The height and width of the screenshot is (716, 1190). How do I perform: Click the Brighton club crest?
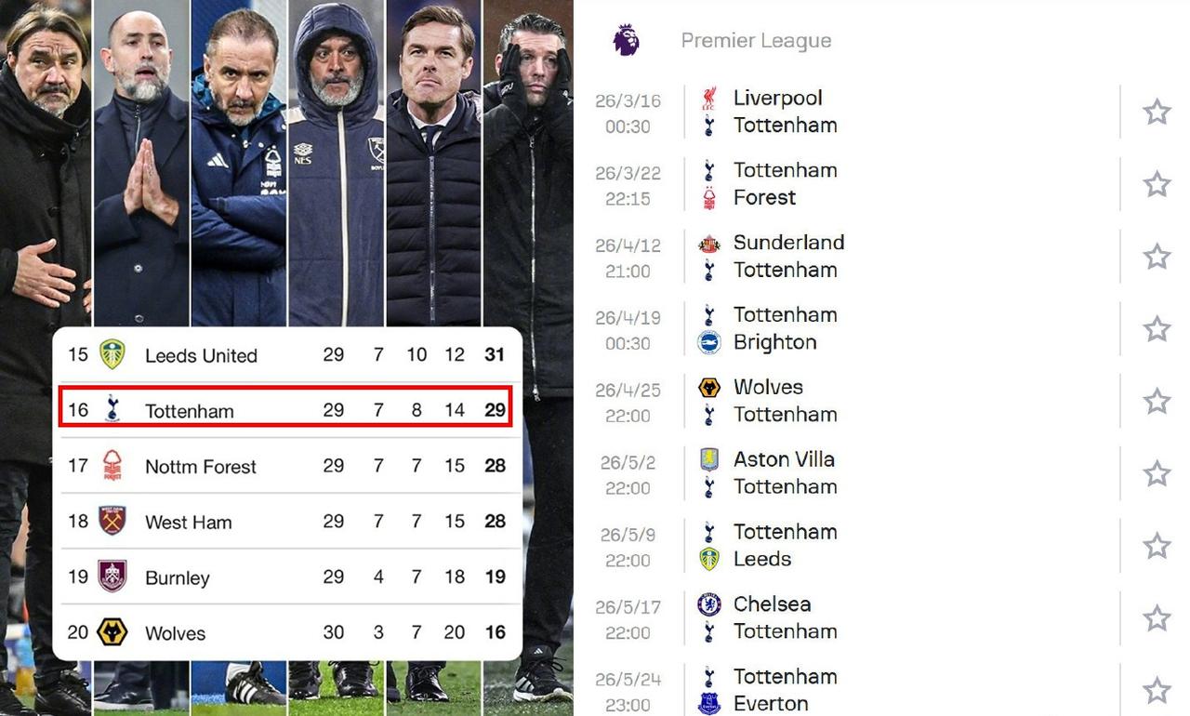pyautogui.click(x=709, y=342)
